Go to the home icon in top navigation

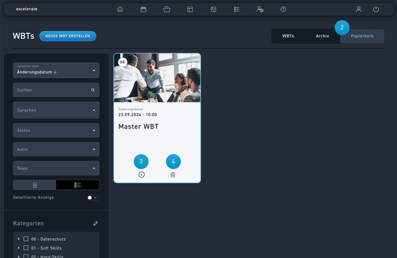click(120, 9)
